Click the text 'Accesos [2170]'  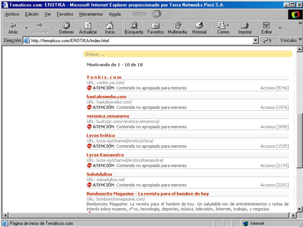(x=274, y=166)
